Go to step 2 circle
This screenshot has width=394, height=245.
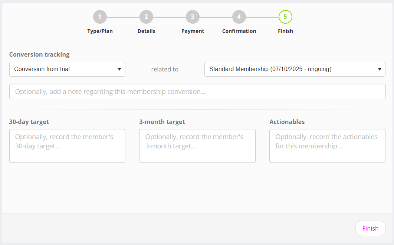[x=146, y=17]
